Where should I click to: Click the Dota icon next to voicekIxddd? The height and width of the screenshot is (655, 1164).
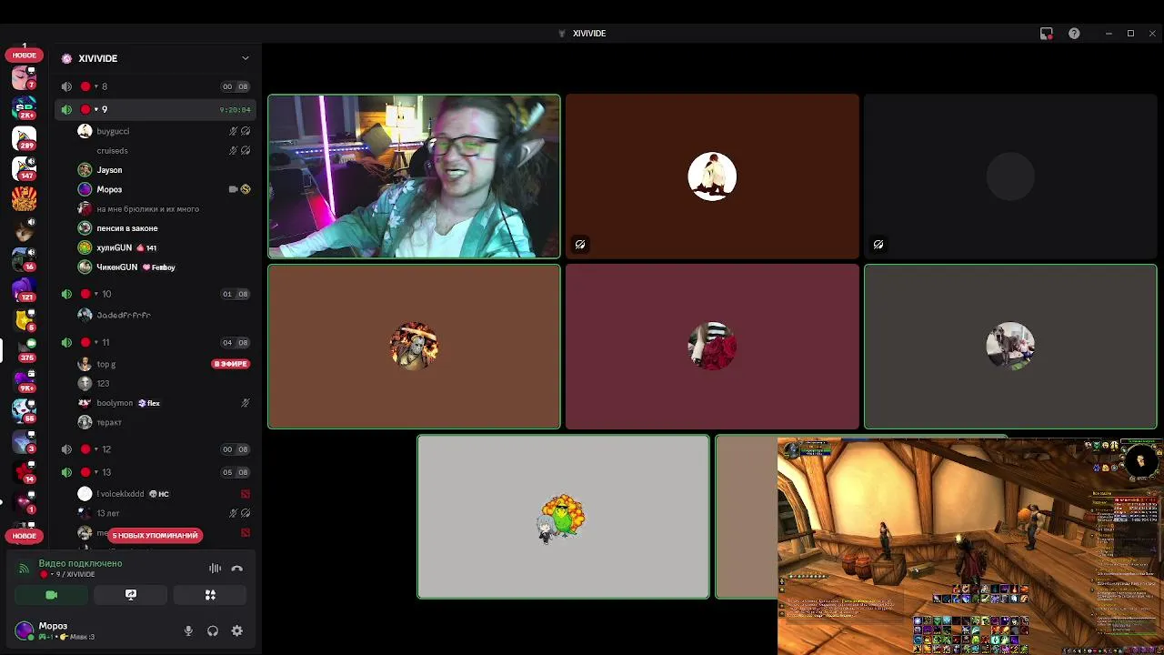[245, 494]
